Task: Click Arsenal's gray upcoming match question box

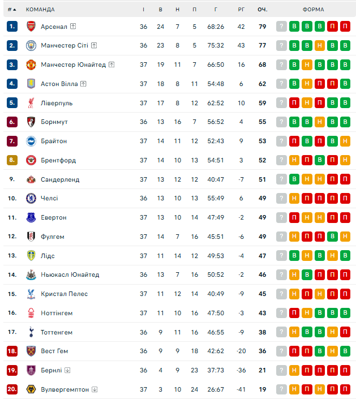Action: (x=281, y=27)
